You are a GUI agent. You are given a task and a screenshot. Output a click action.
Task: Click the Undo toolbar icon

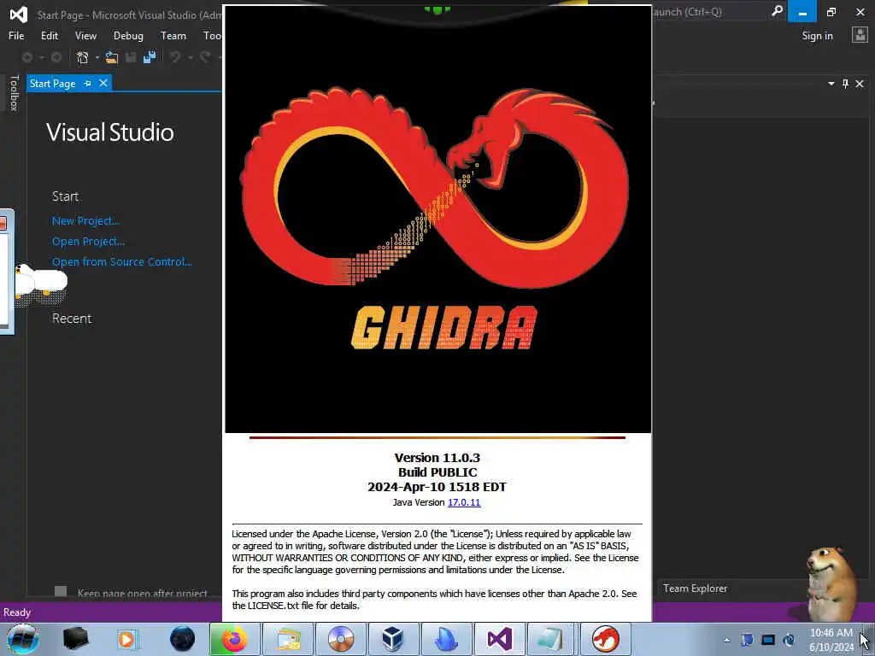coord(175,57)
